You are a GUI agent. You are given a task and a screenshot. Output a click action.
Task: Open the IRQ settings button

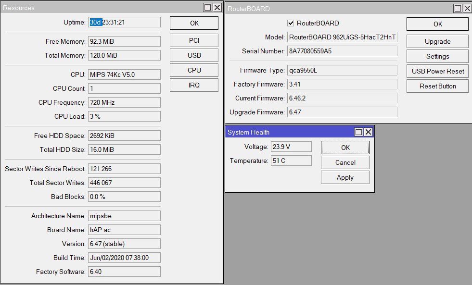pyautogui.click(x=194, y=85)
